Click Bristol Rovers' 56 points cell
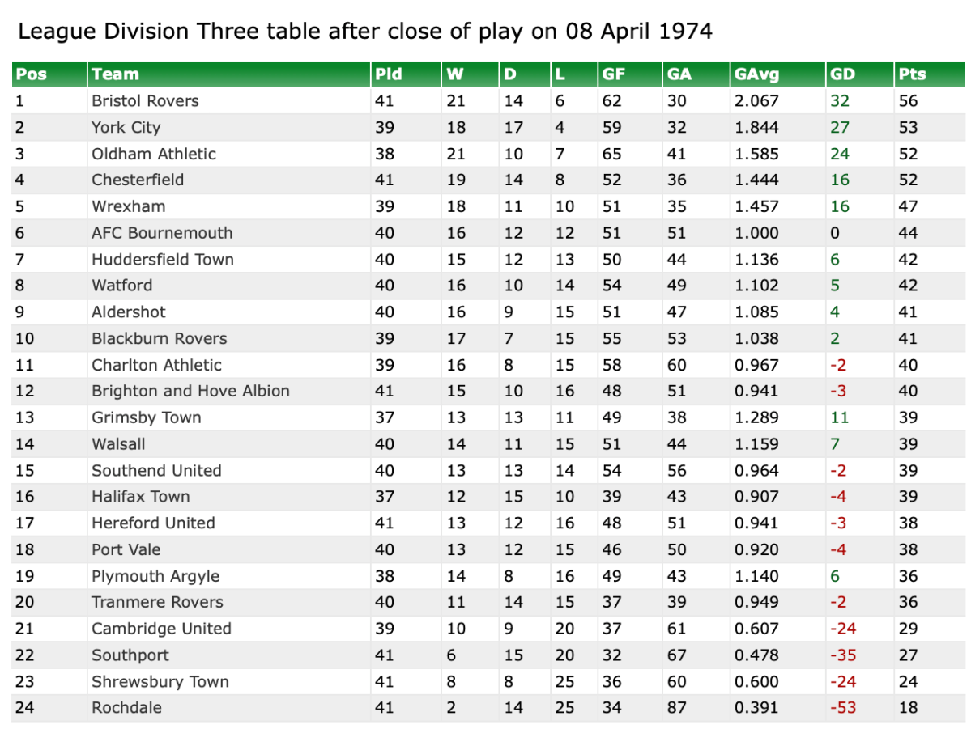 pos(908,101)
